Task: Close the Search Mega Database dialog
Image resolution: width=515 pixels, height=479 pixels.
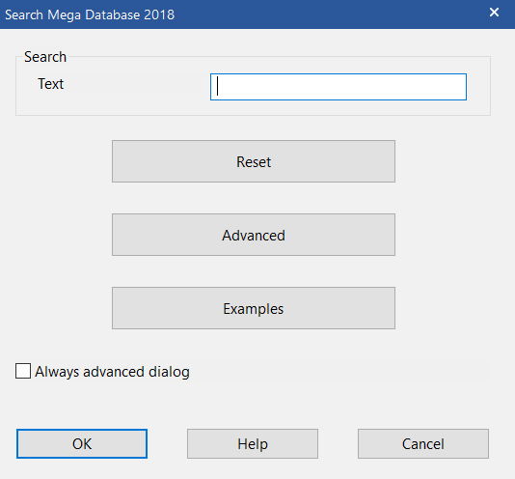Action: (x=494, y=13)
